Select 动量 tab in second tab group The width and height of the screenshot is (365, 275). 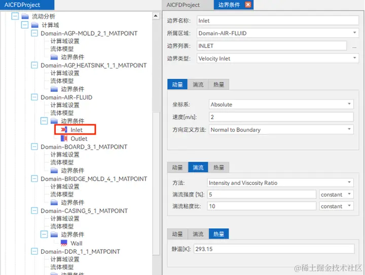point(177,167)
